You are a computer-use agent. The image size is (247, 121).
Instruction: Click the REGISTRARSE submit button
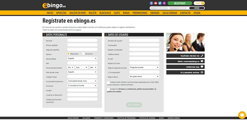pos(134,105)
